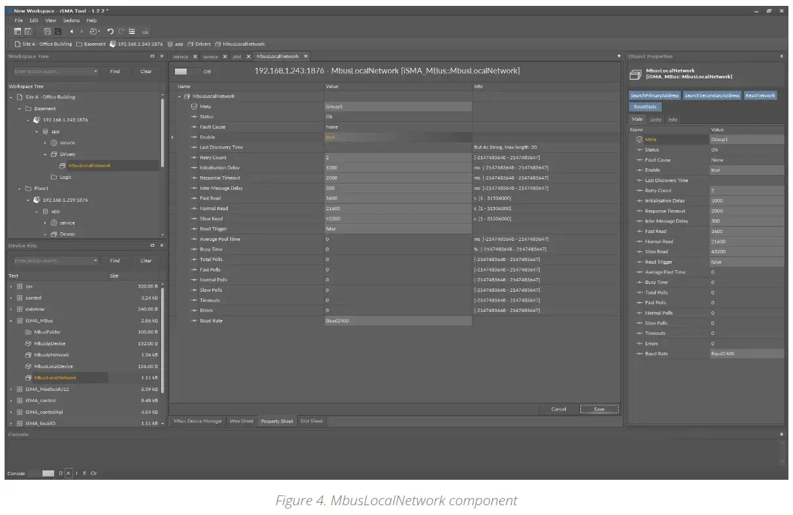This screenshot has width=793, height=515.
Task: Click the iSMA_control kit grid icon
Action: 20,401
